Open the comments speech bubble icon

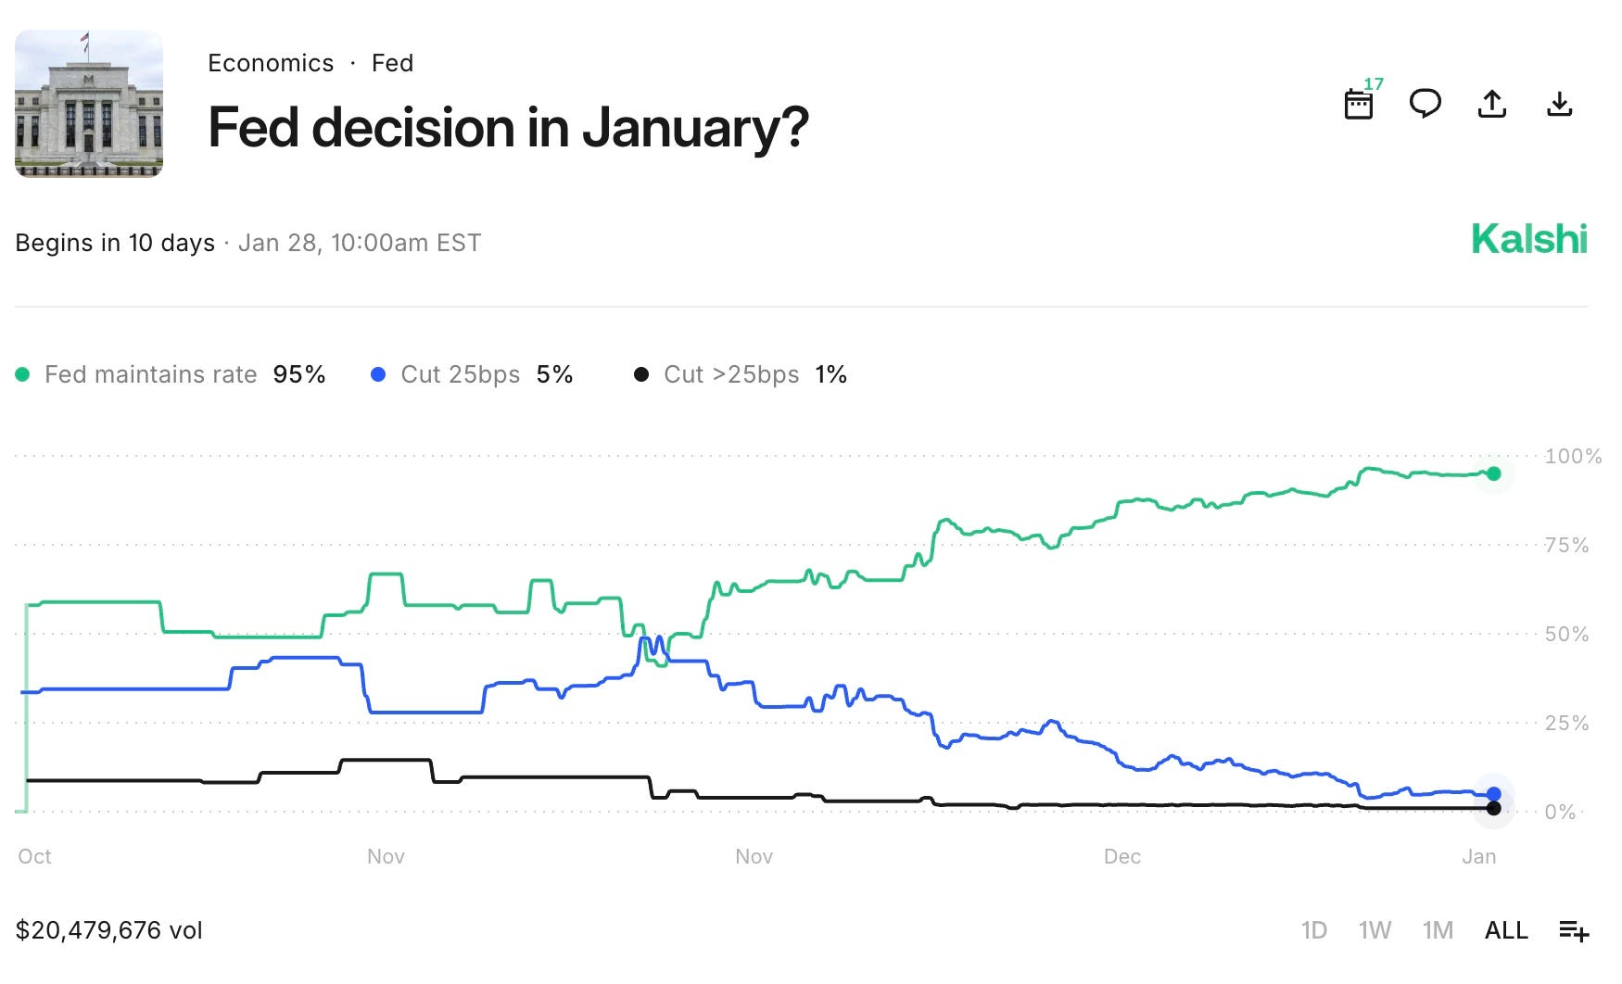(1425, 103)
